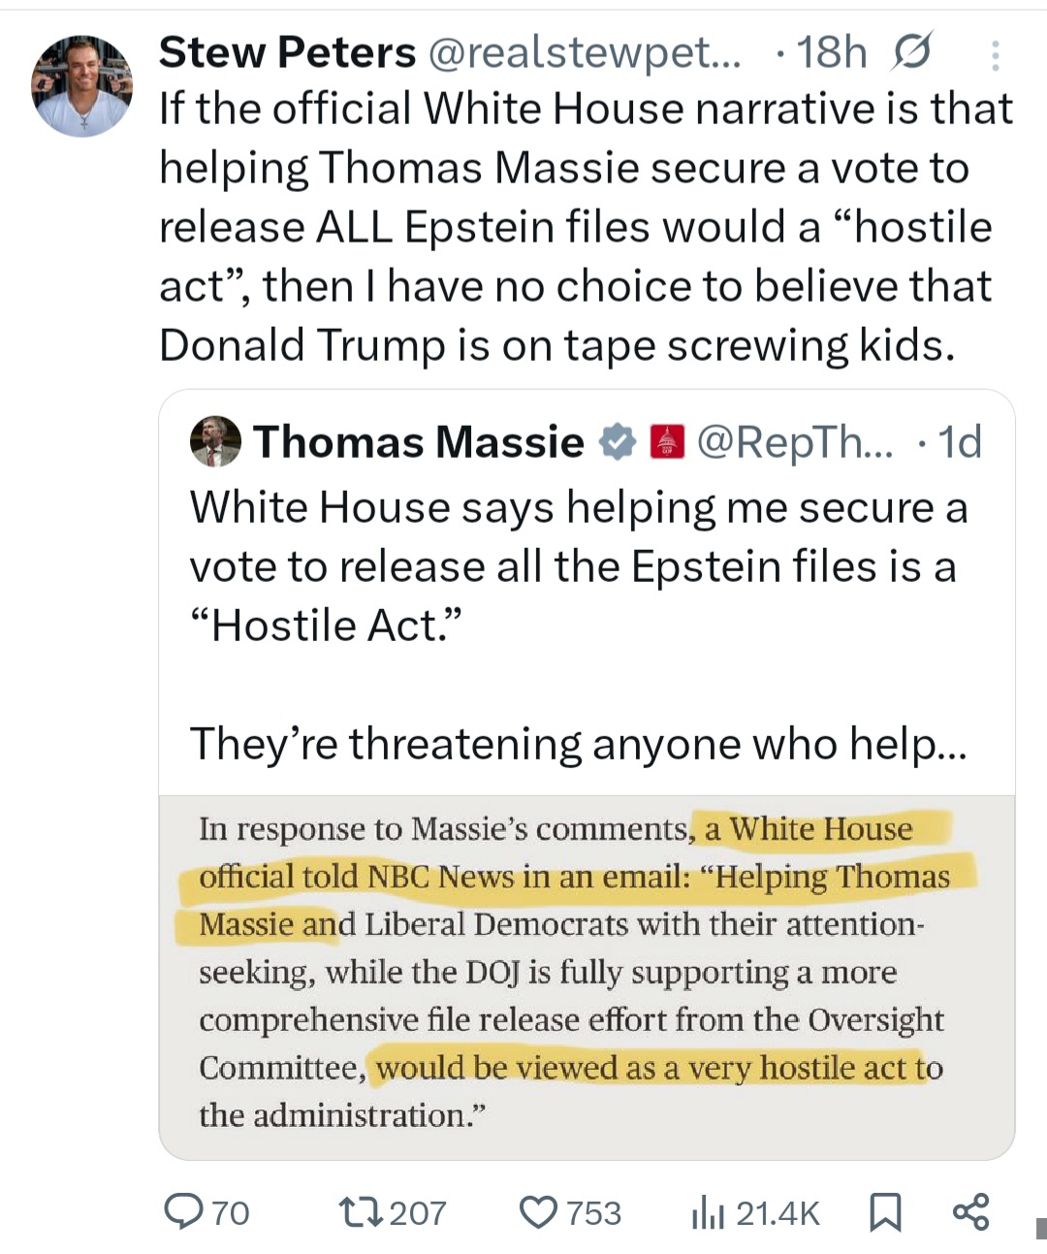Open Stew Peters profile picture
The image size is (1047, 1254).
coord(81,85)
